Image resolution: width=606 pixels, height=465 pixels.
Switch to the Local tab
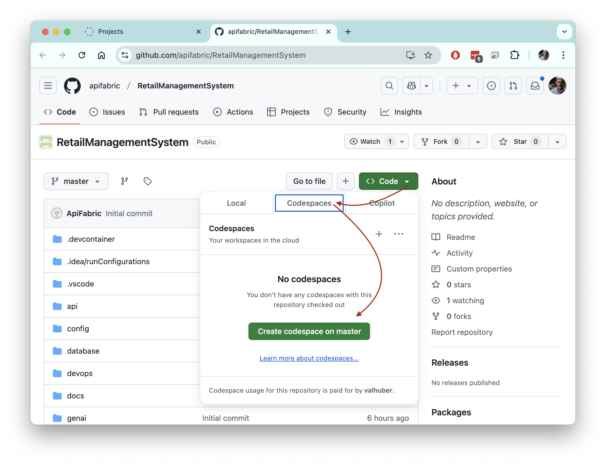coord(236,203)
